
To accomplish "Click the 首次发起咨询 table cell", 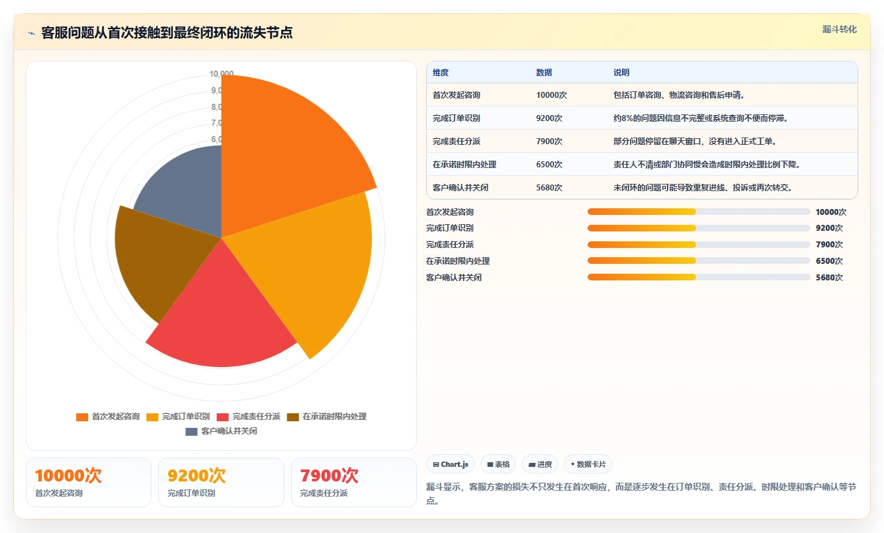I will [x=457, y=95].
